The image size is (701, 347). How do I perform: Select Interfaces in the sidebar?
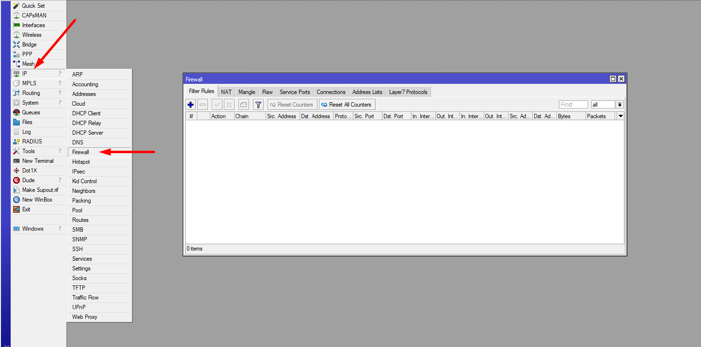pos(39,25)
